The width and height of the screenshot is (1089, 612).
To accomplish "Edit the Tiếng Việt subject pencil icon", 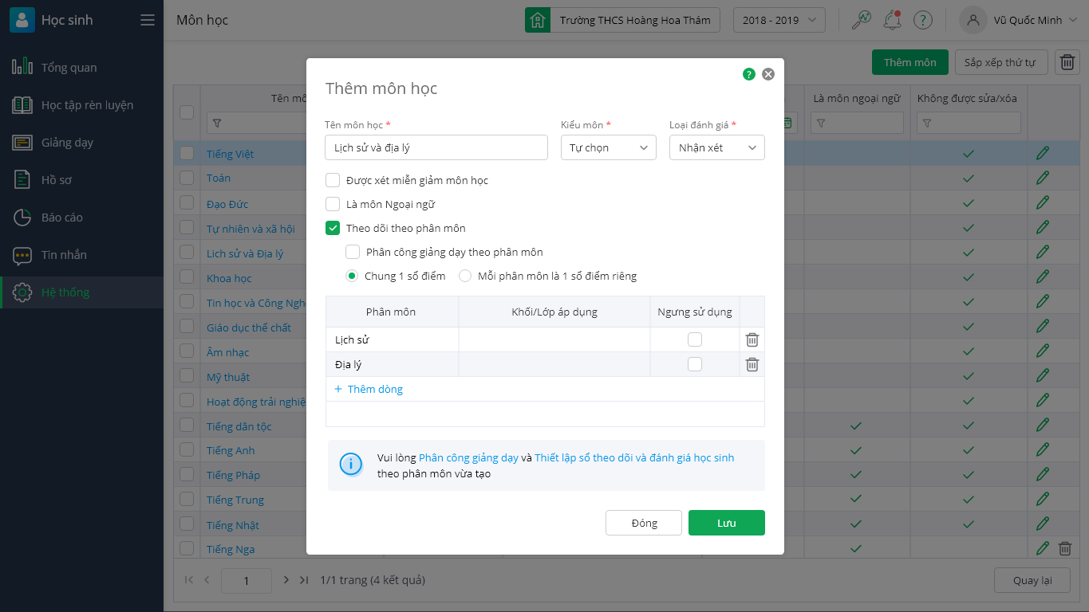I will point(1042,154).
